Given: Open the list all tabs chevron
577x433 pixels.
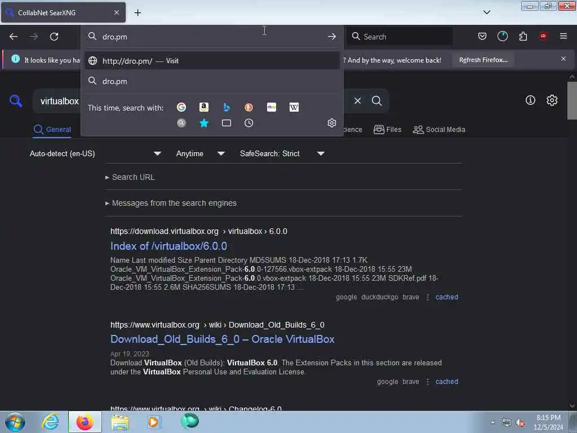Looking at the screenshot, I should coord(486,12).
